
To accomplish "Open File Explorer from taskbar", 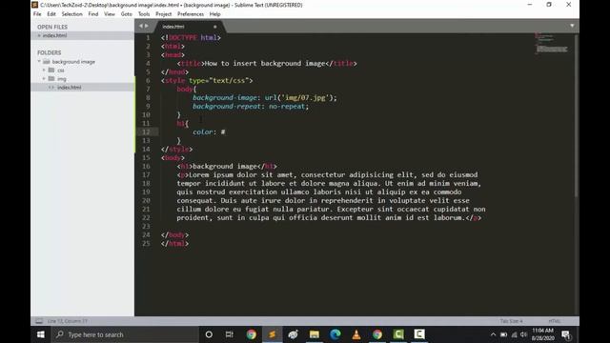I will [x=315, y=334].
